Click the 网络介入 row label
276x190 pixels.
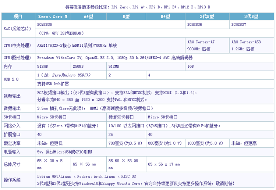tap(18, 126)
